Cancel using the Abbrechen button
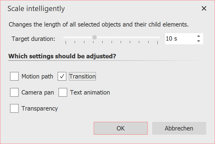 coord(179,128)
